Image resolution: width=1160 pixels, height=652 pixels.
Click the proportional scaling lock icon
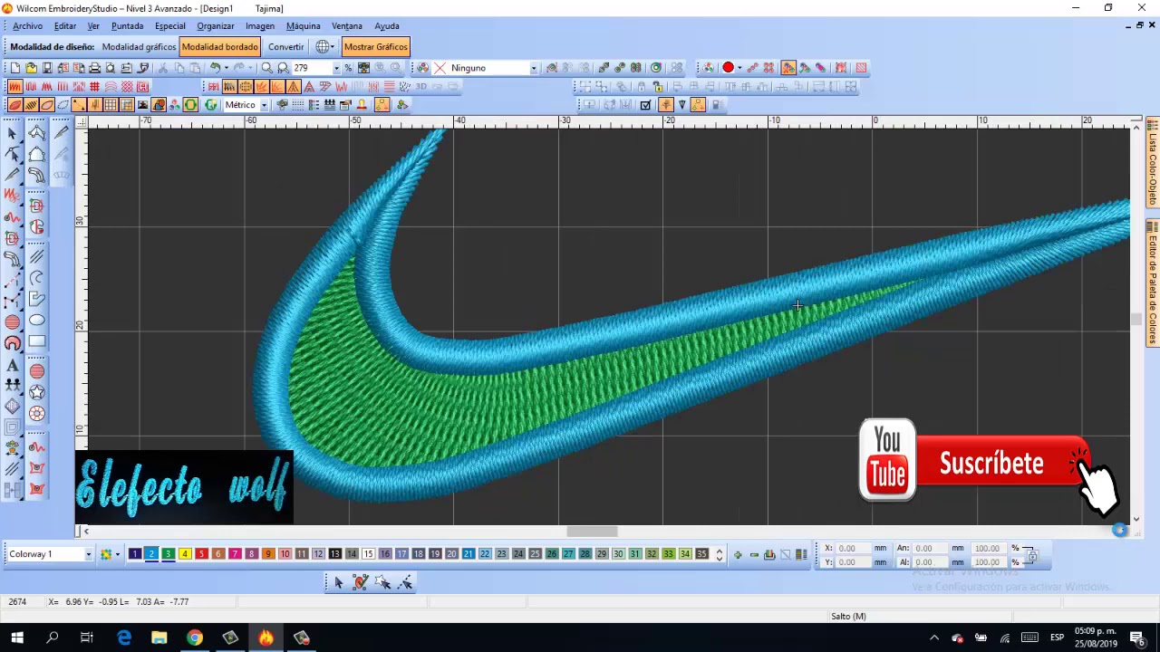(1031, 554)
